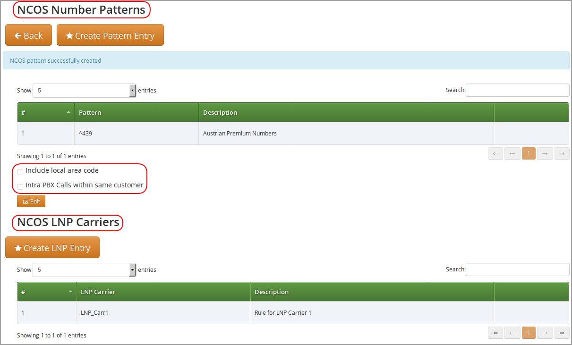Viewport: 572px width, 345px height.
Task: Go to next page of LNP Carriers
Action: tap(545, 333)
